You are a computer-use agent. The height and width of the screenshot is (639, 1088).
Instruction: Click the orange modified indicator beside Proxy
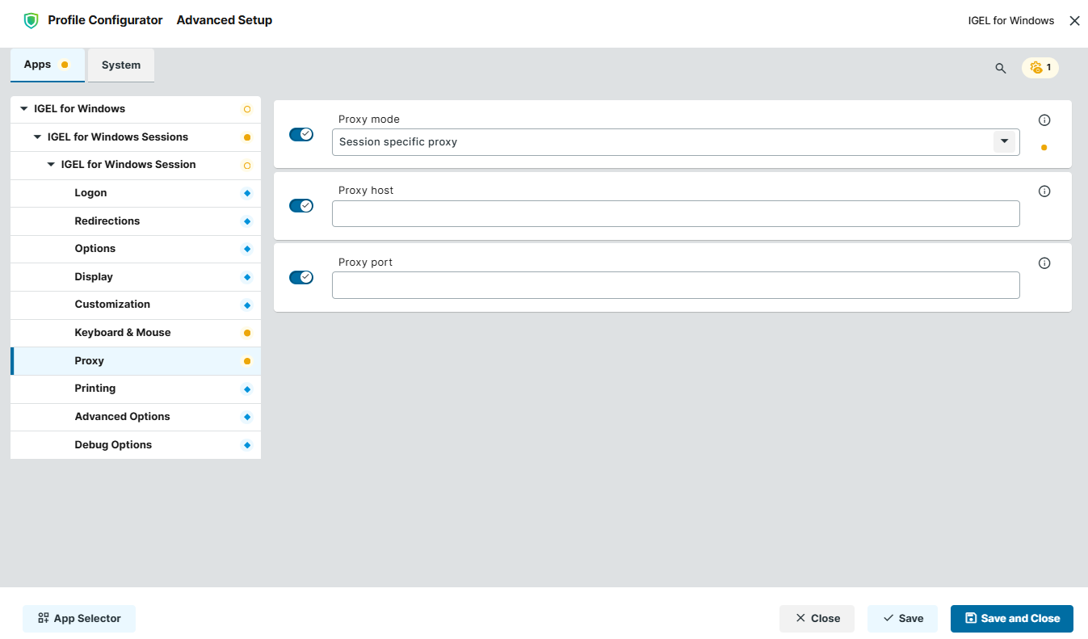(x=246, y=360)
